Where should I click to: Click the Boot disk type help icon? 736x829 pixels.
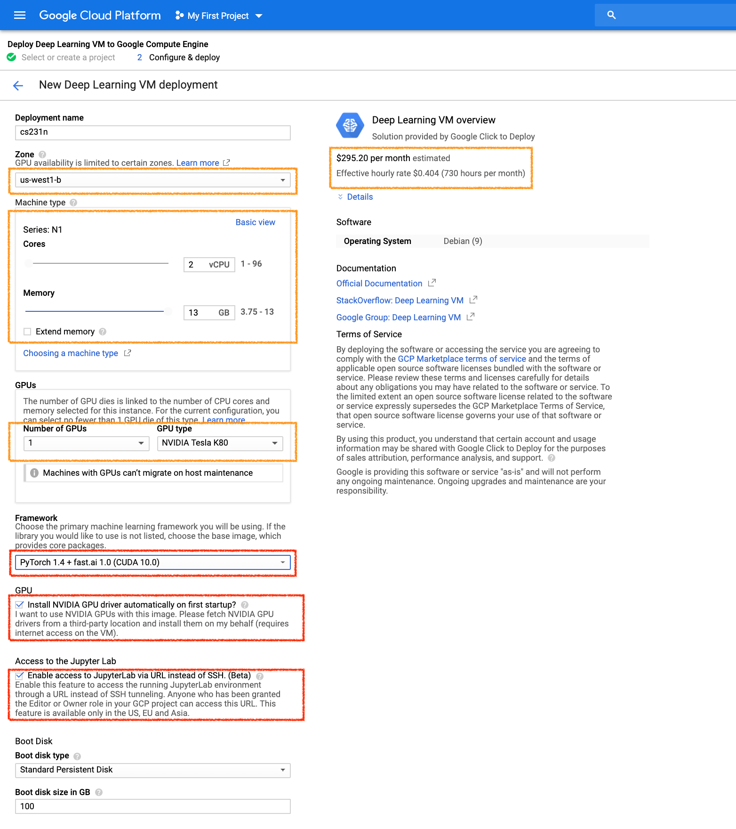click(77, 756)
